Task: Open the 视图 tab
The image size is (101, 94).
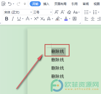Action: 97,4
